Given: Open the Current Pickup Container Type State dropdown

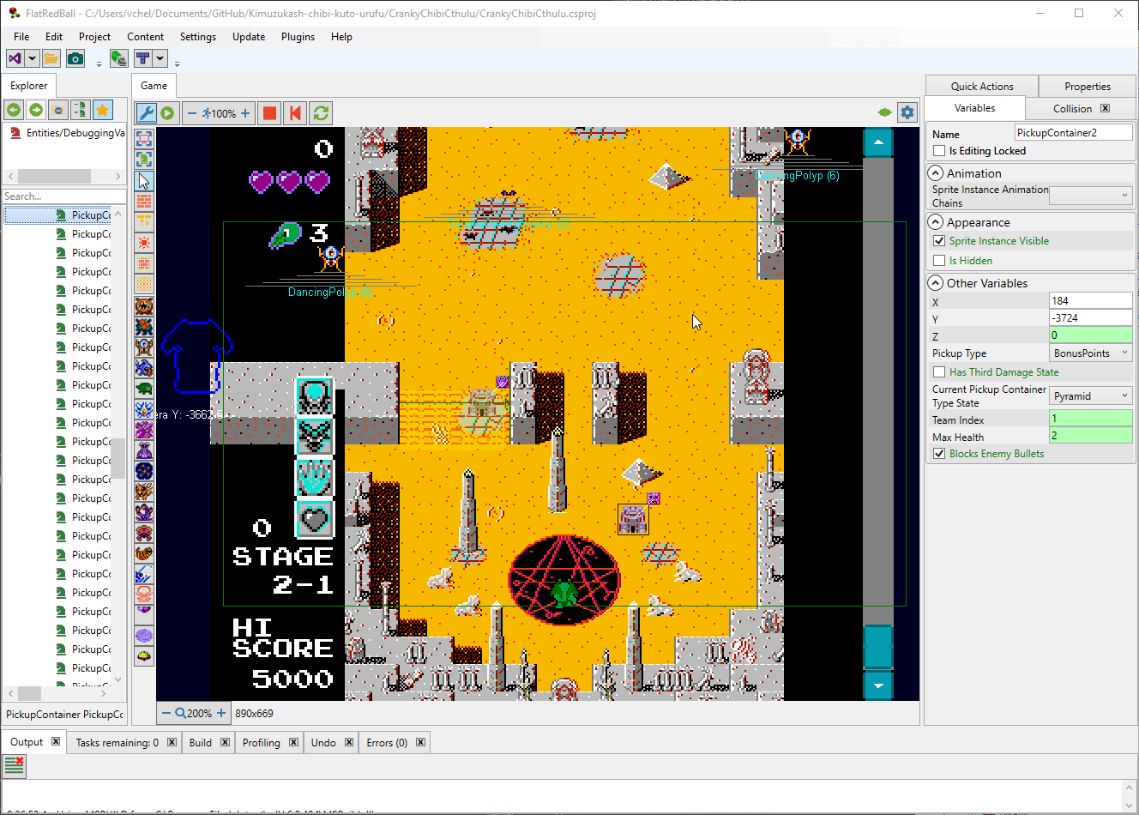Looking at the screenshot, I should point(1090,396).
